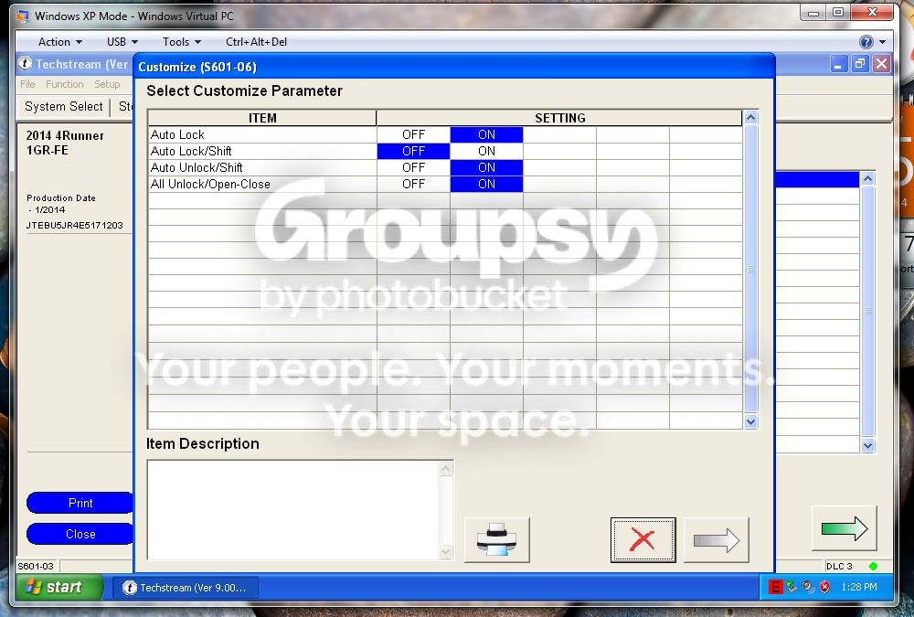
Task: Set Auto Lock to OFF
Action: 413,134
